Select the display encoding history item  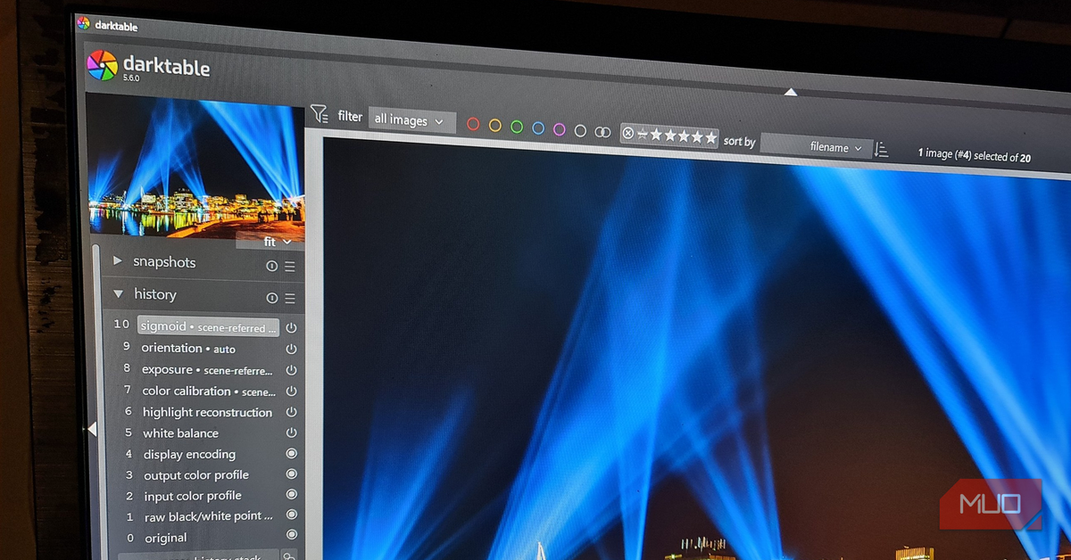pyautogui.click(x=189, y=454)
